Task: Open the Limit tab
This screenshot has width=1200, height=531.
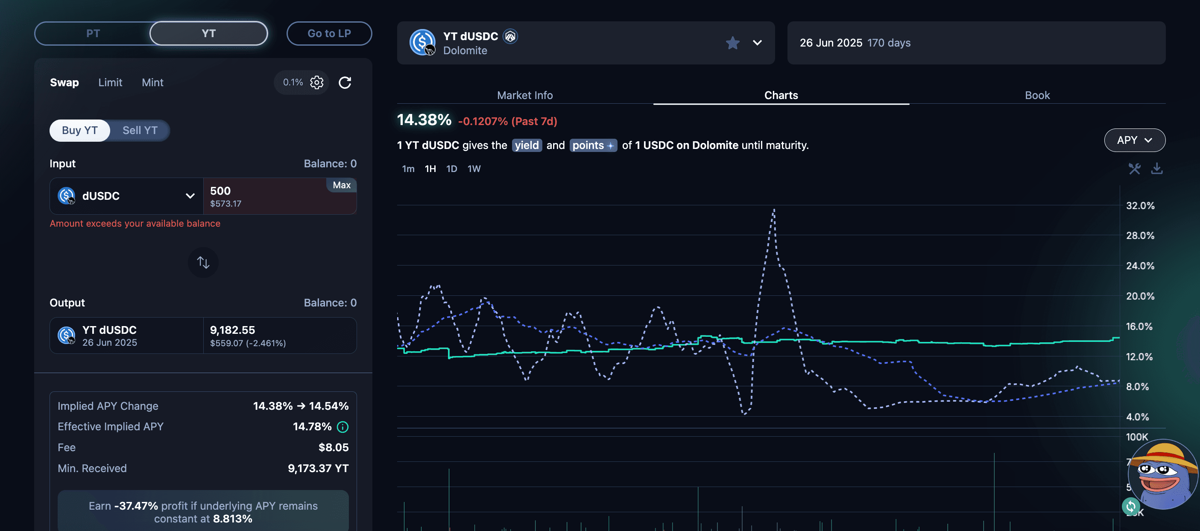Action: (110, 82)
